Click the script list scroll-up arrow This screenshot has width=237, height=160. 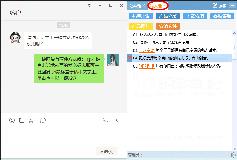(234, 33)
